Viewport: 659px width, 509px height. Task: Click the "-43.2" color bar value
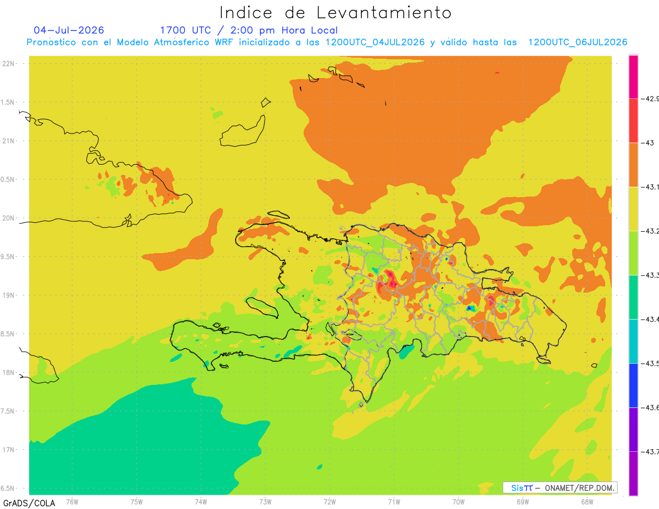point(650,231)
